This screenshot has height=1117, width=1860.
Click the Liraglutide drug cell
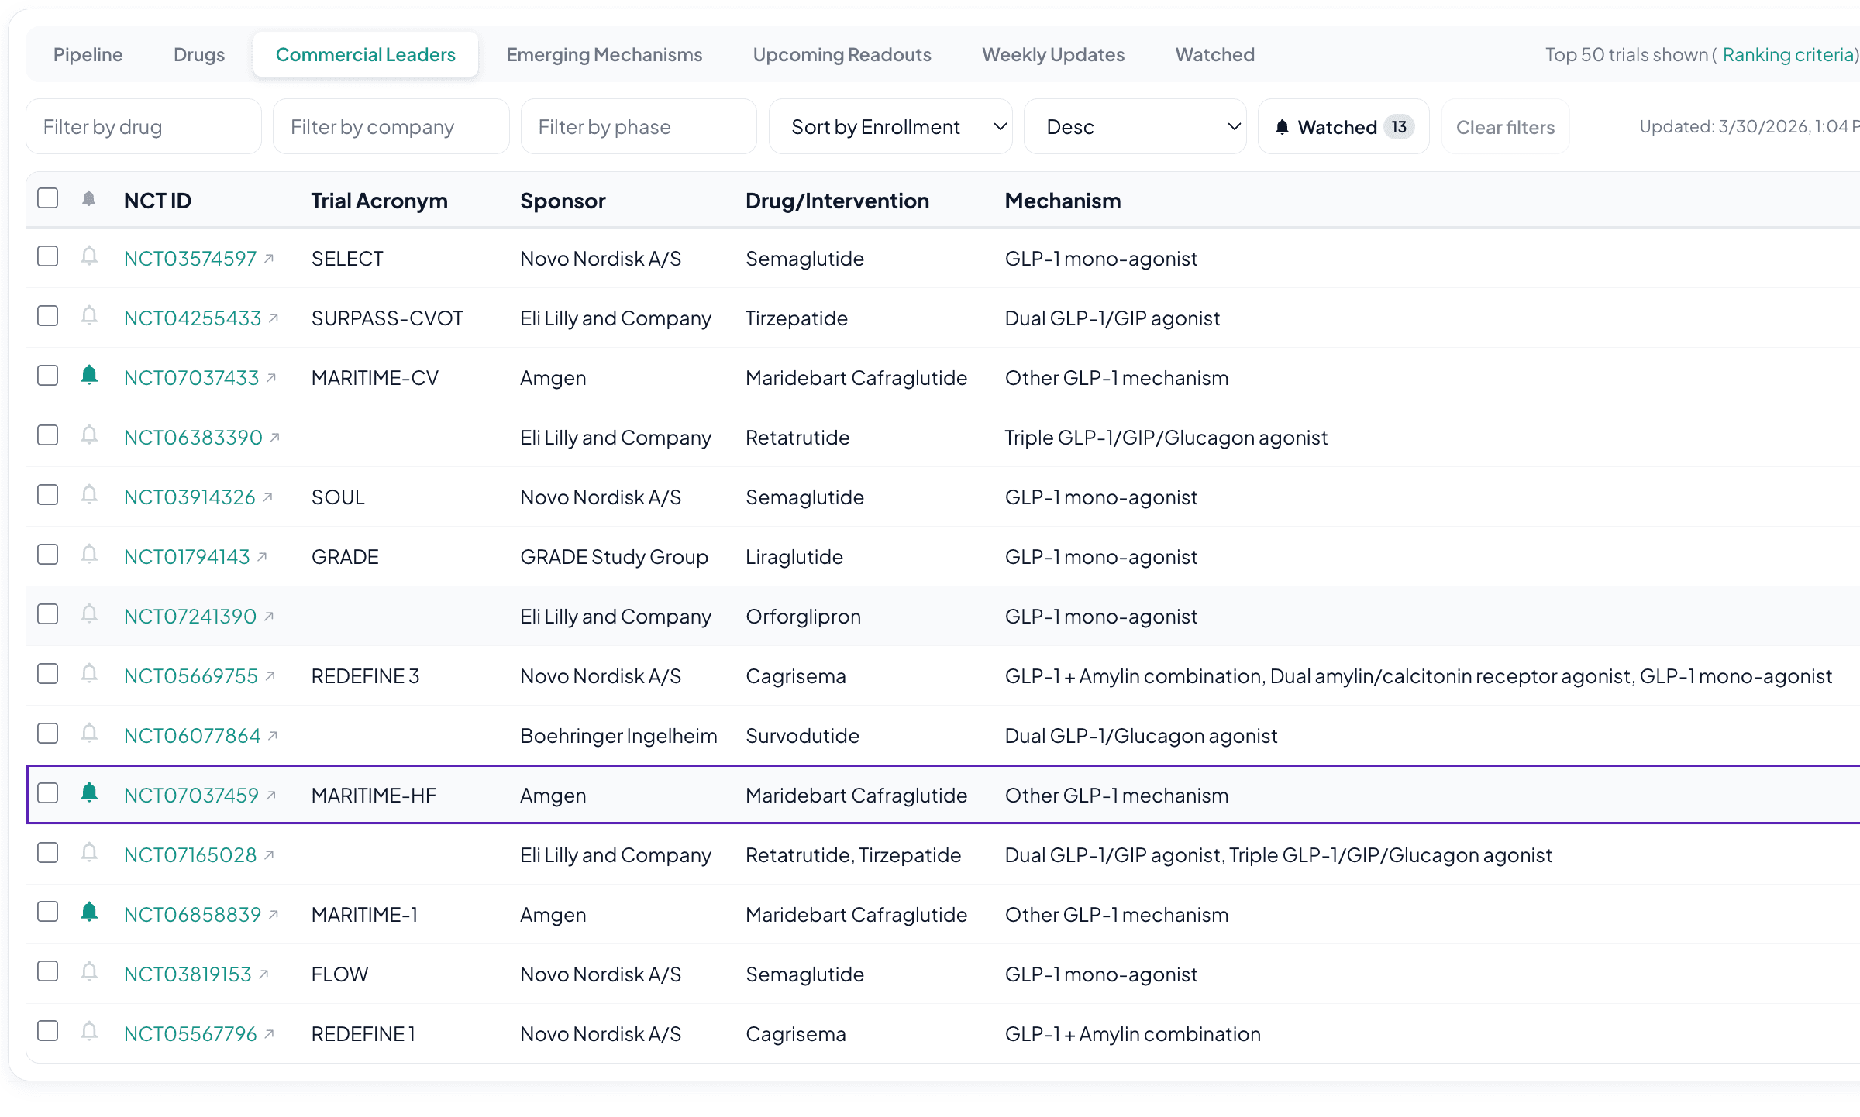pyautogui.click(x=794, y=557)
